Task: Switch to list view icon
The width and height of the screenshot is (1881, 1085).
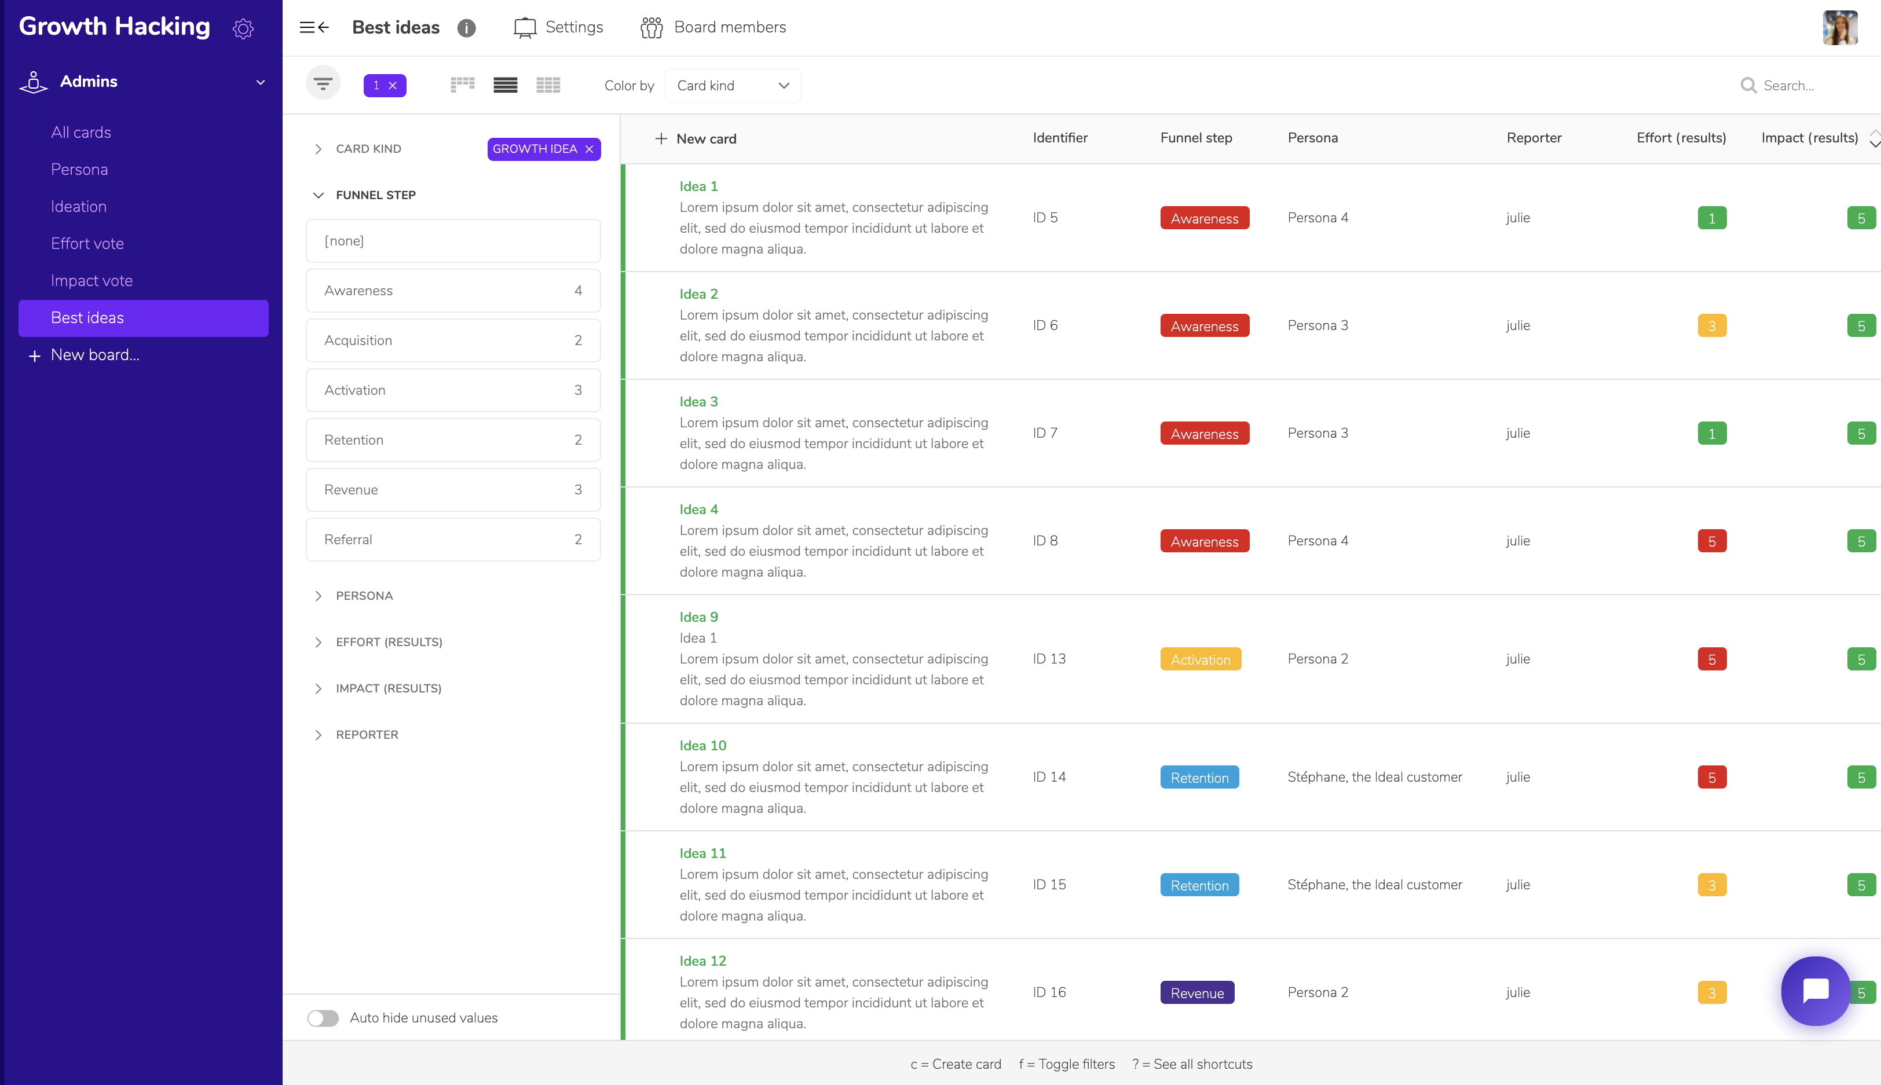Action: coord(505,85)
